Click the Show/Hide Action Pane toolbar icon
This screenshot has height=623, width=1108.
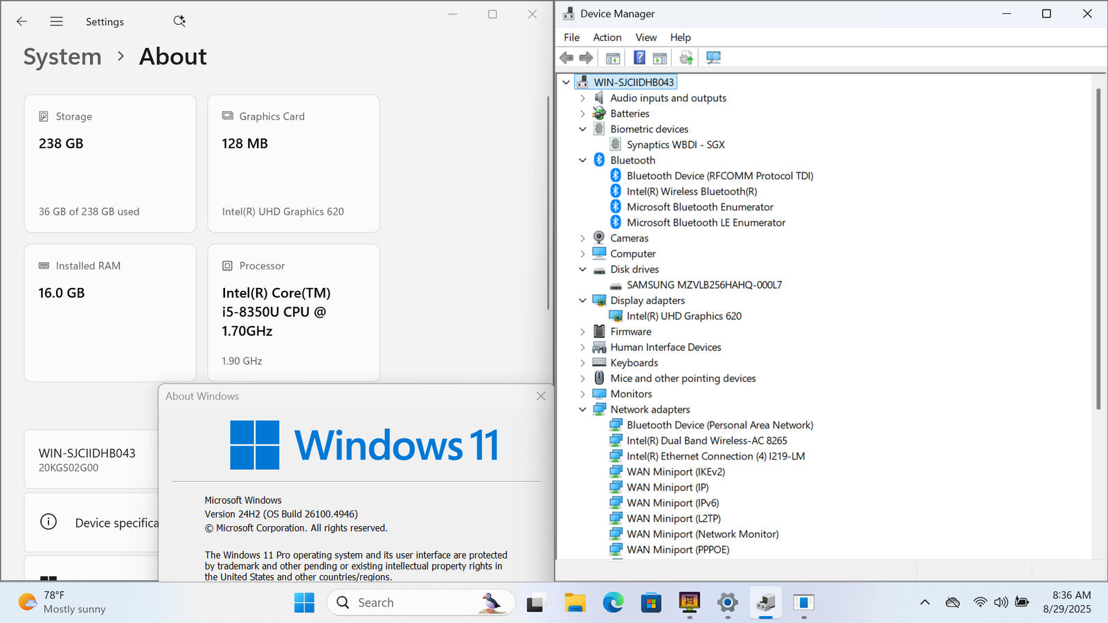(x=660, y=58)
